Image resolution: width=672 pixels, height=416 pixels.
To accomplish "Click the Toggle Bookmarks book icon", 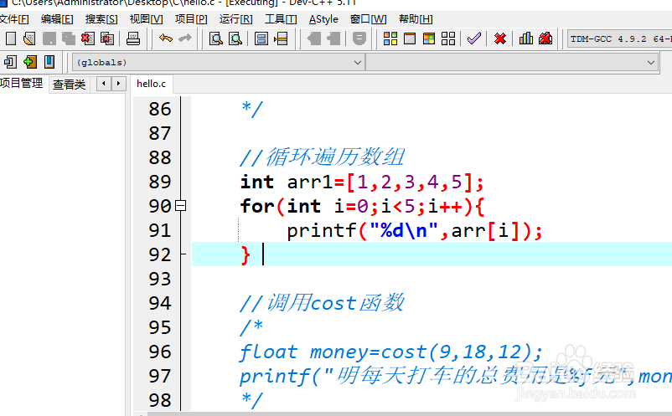I will [x=49, y=62].
